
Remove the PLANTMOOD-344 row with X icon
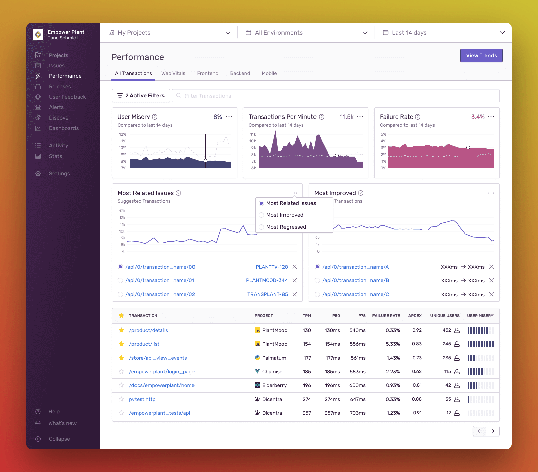295,280
